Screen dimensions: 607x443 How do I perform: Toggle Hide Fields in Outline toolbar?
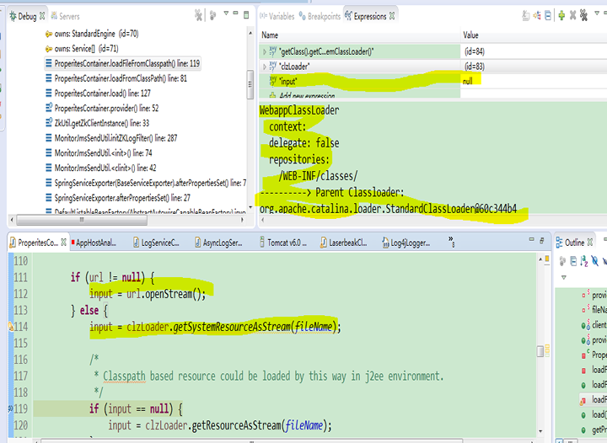[x=594, y=261]
